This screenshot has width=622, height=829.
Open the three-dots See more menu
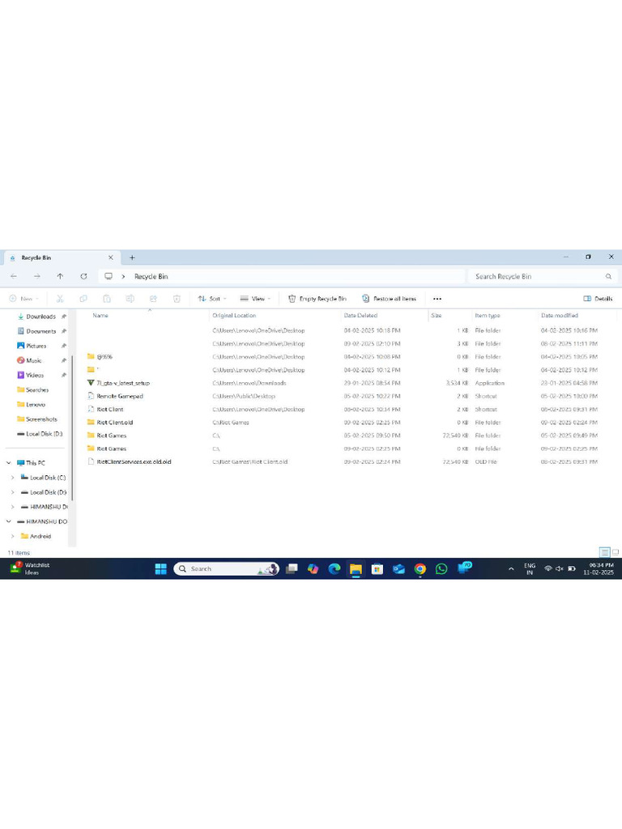click(437, 299)
